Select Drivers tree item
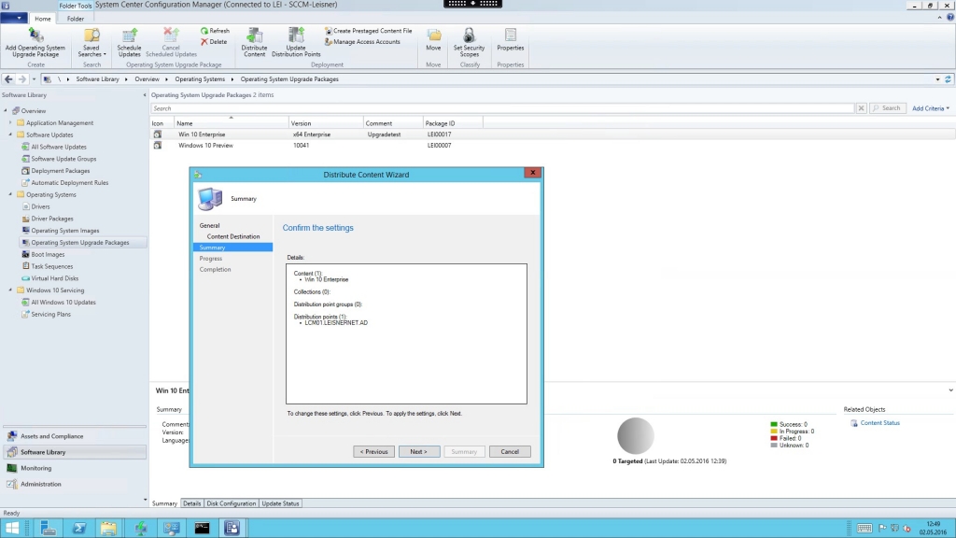 (40, 206)
